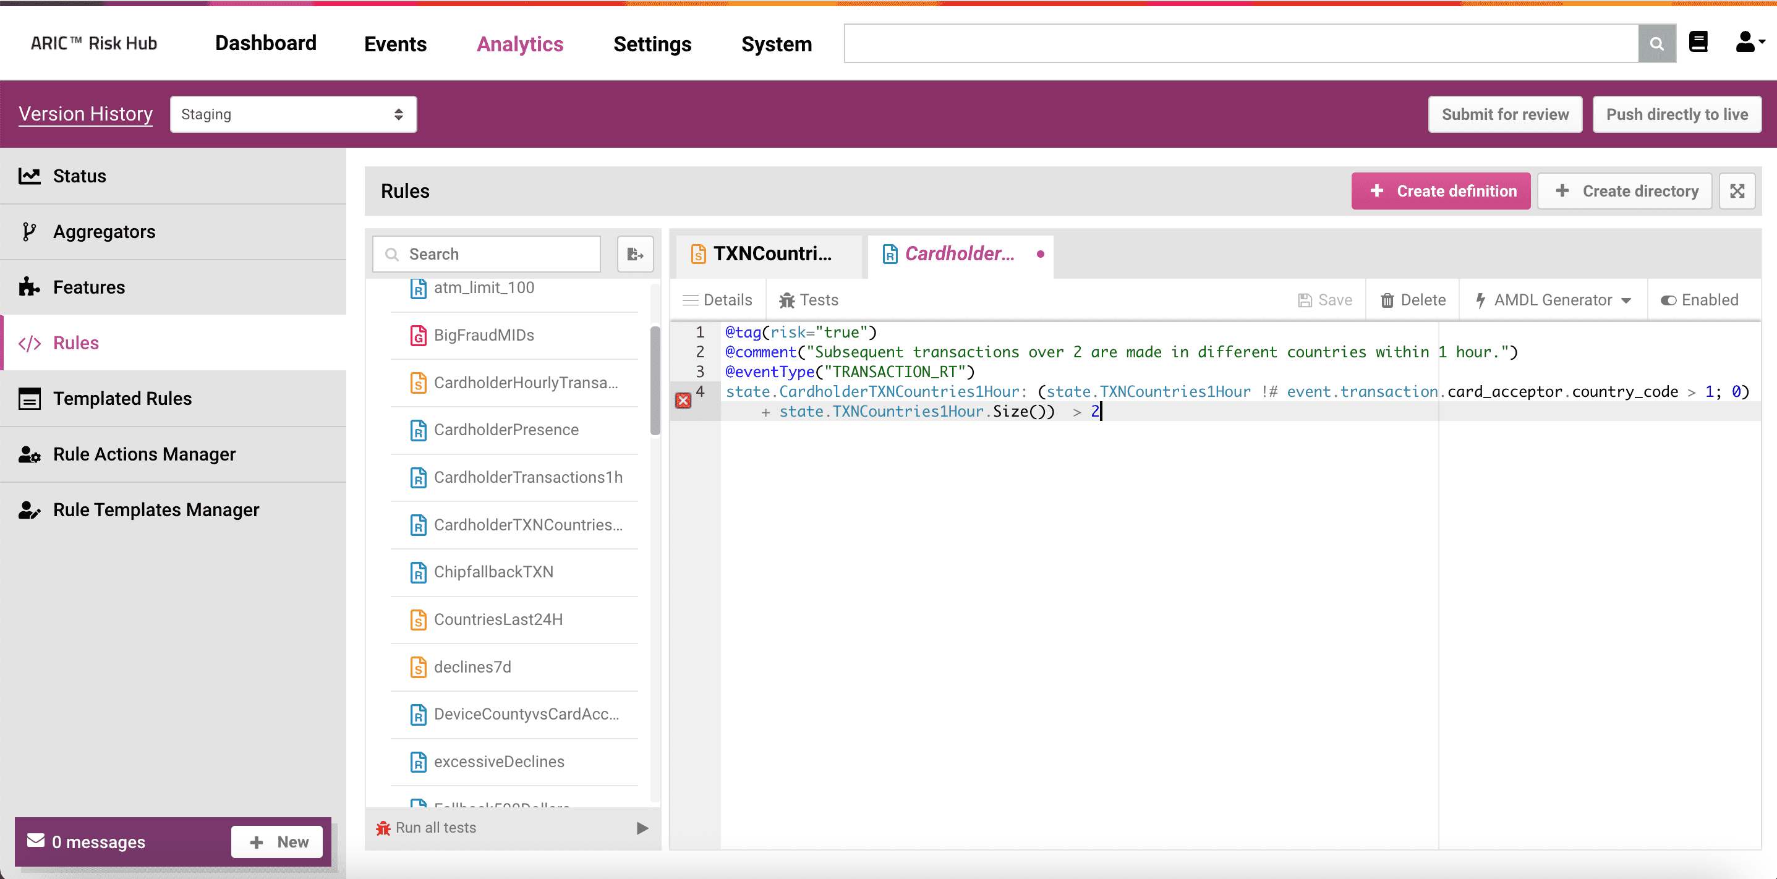Click the Details list icon in editor toolbar
The image size is (1777, 879).
tap(690, 300)
